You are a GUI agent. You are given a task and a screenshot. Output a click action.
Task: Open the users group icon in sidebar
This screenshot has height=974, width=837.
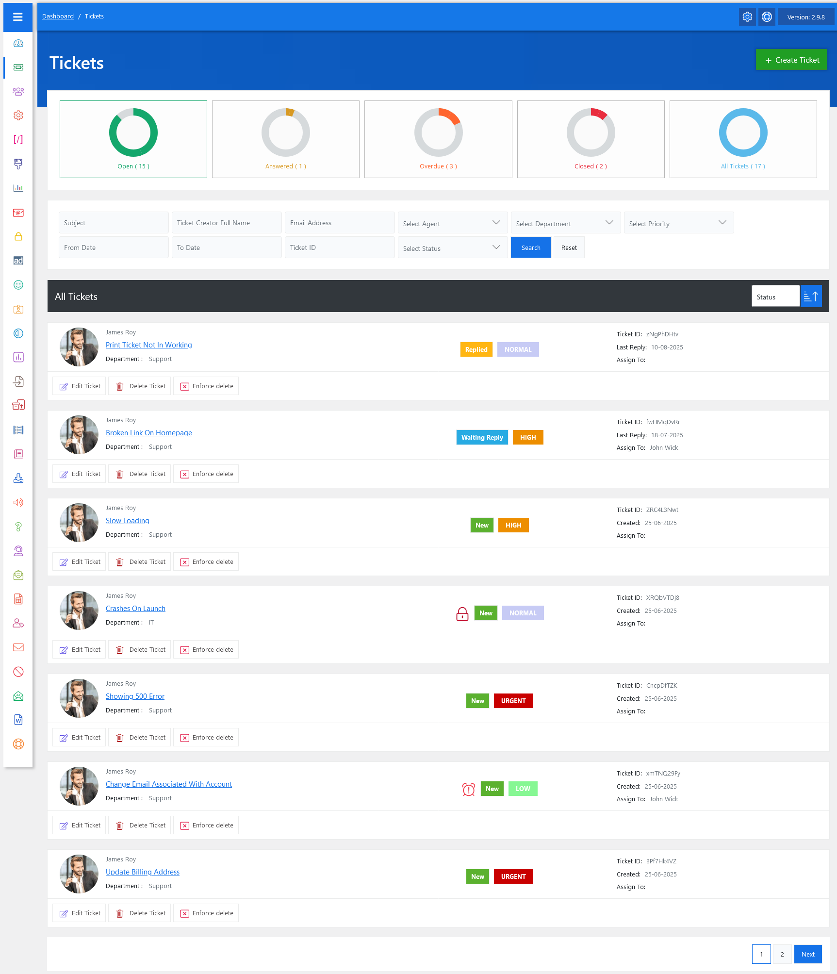coord(18,91)
